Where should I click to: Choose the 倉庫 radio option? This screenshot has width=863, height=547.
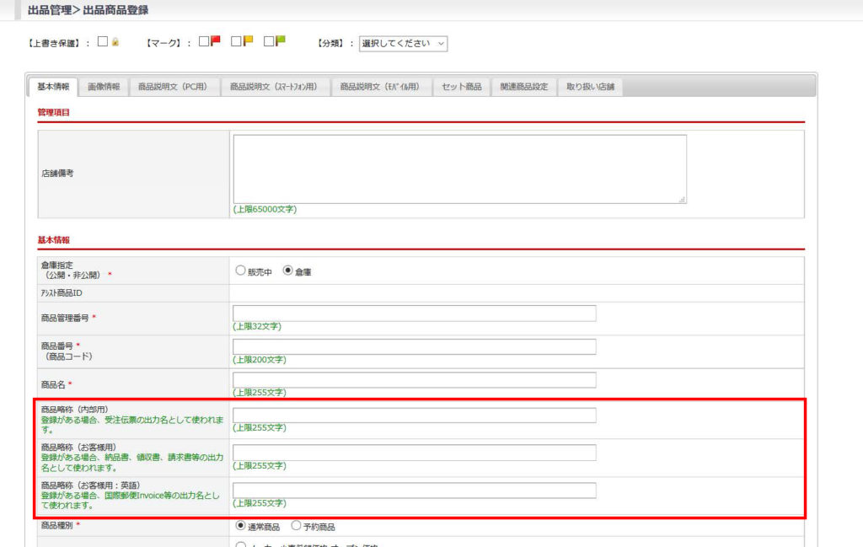288,271
